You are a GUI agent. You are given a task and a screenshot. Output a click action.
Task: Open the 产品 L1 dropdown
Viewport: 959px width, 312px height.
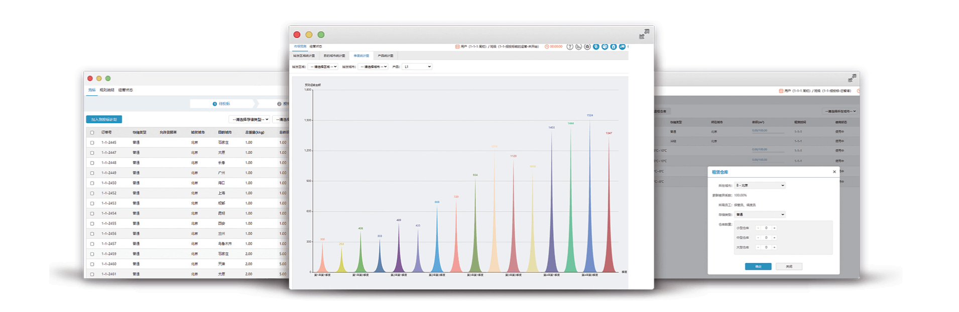pyautogui.click(x=417, y=67)
